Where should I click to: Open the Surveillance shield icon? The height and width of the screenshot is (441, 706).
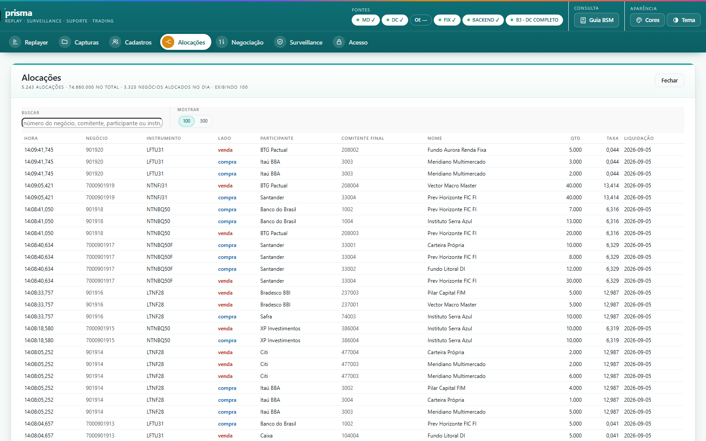[x=280, y=42]
